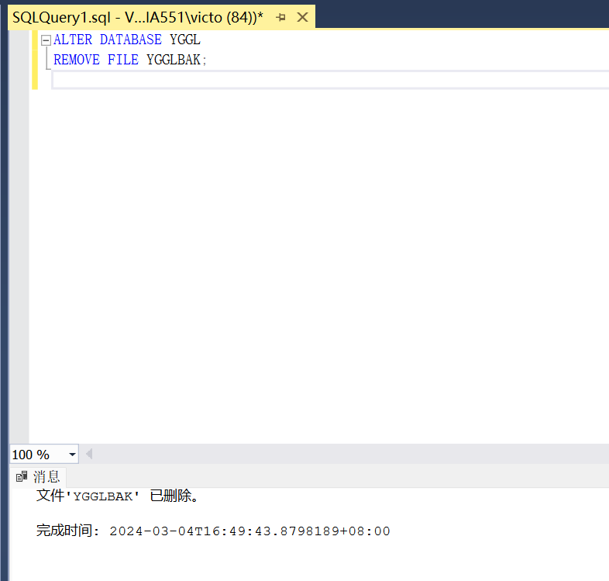Click the YGGL database name in the query
The image size is (609, 581).
click(x=185, y=40)
